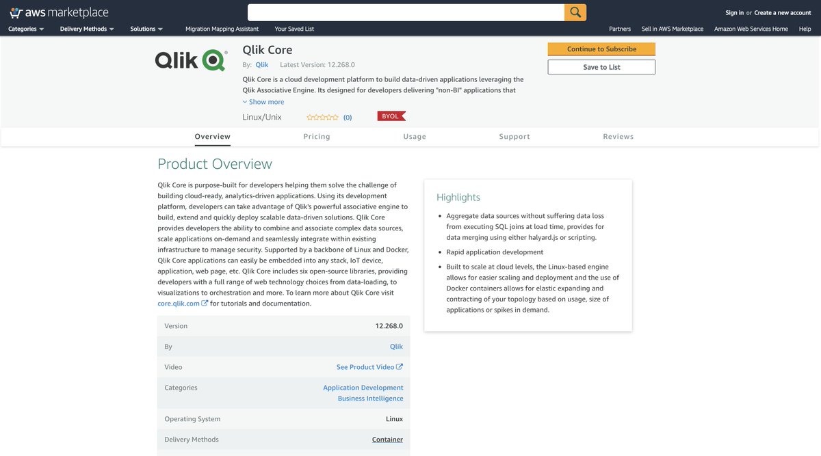821x456 pixels.
Task: Click Sign in link
Action: point(735,12)
